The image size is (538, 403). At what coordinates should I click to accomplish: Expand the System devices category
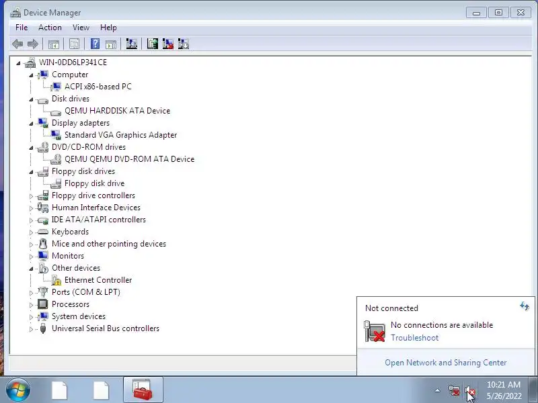[31, 317]
